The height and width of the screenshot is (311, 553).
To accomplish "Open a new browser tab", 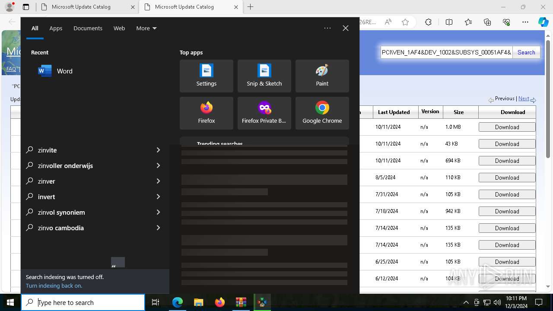I will pos(251,7).
